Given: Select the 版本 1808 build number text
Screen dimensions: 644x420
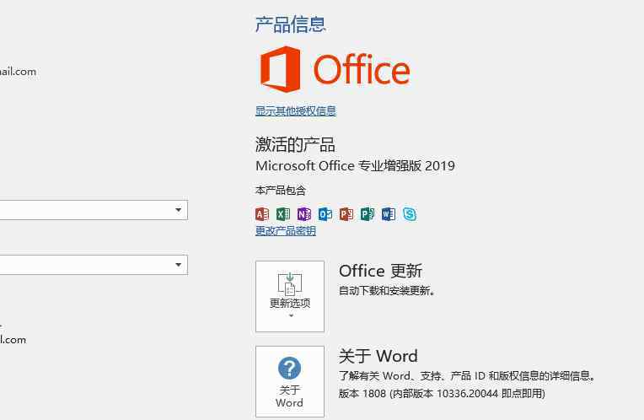Looking at the screenshot, I should coord(442,394).
